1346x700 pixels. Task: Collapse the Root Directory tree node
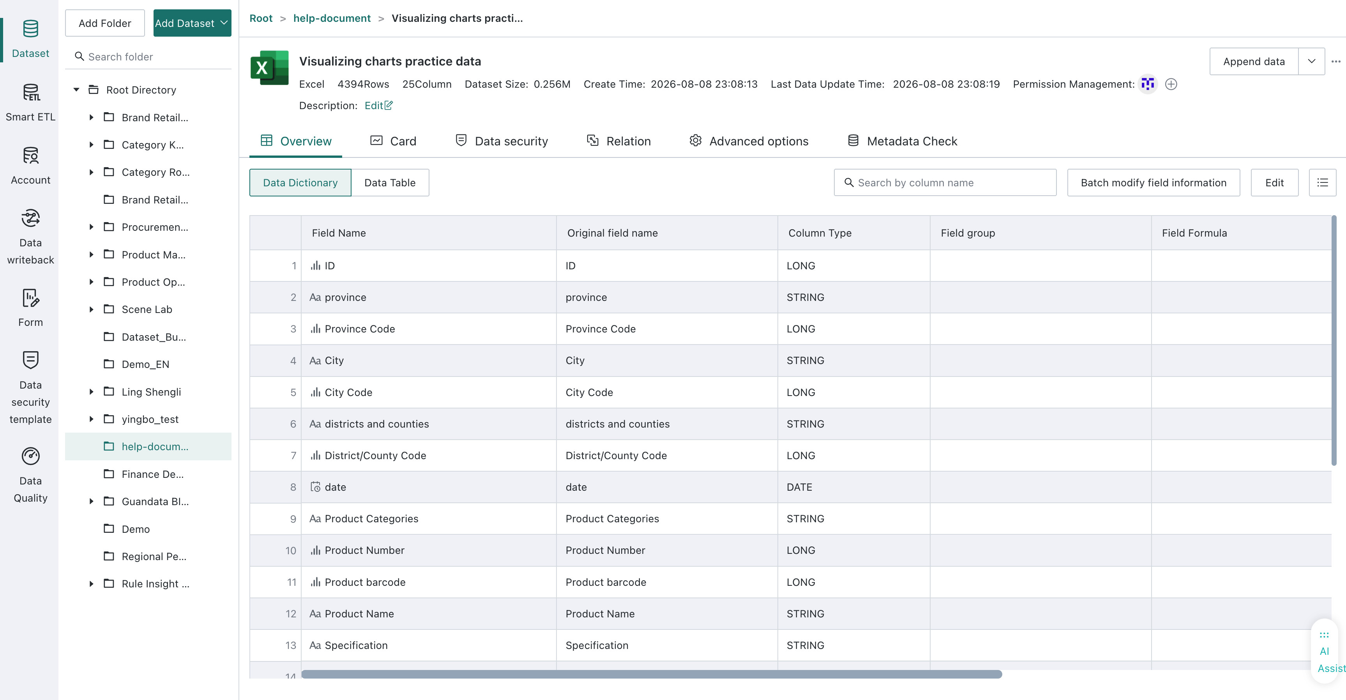coord(76,90)
